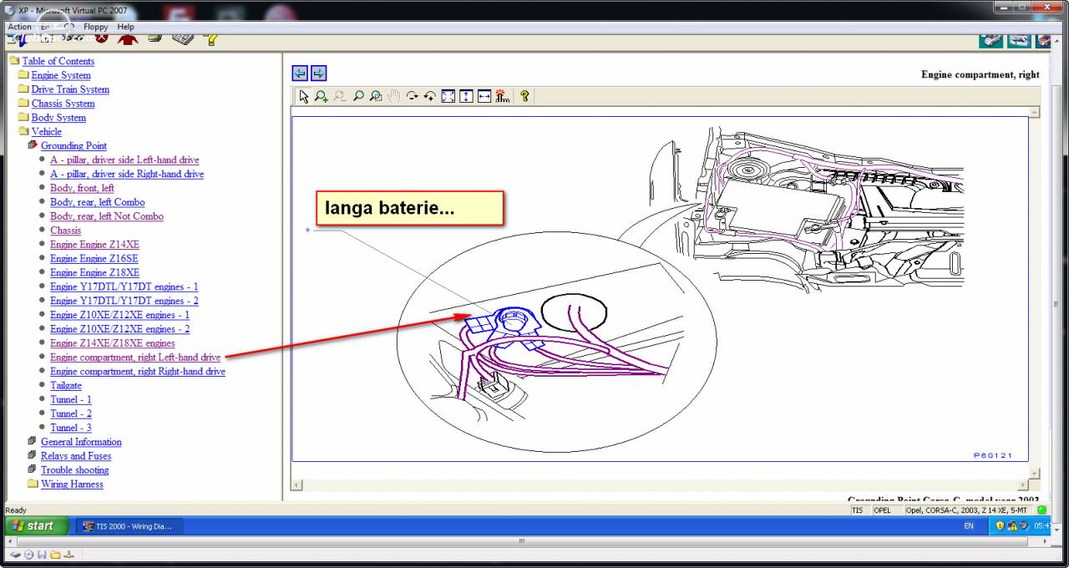
Task: Activate the hand pan tool
Action: pos(394,96)
